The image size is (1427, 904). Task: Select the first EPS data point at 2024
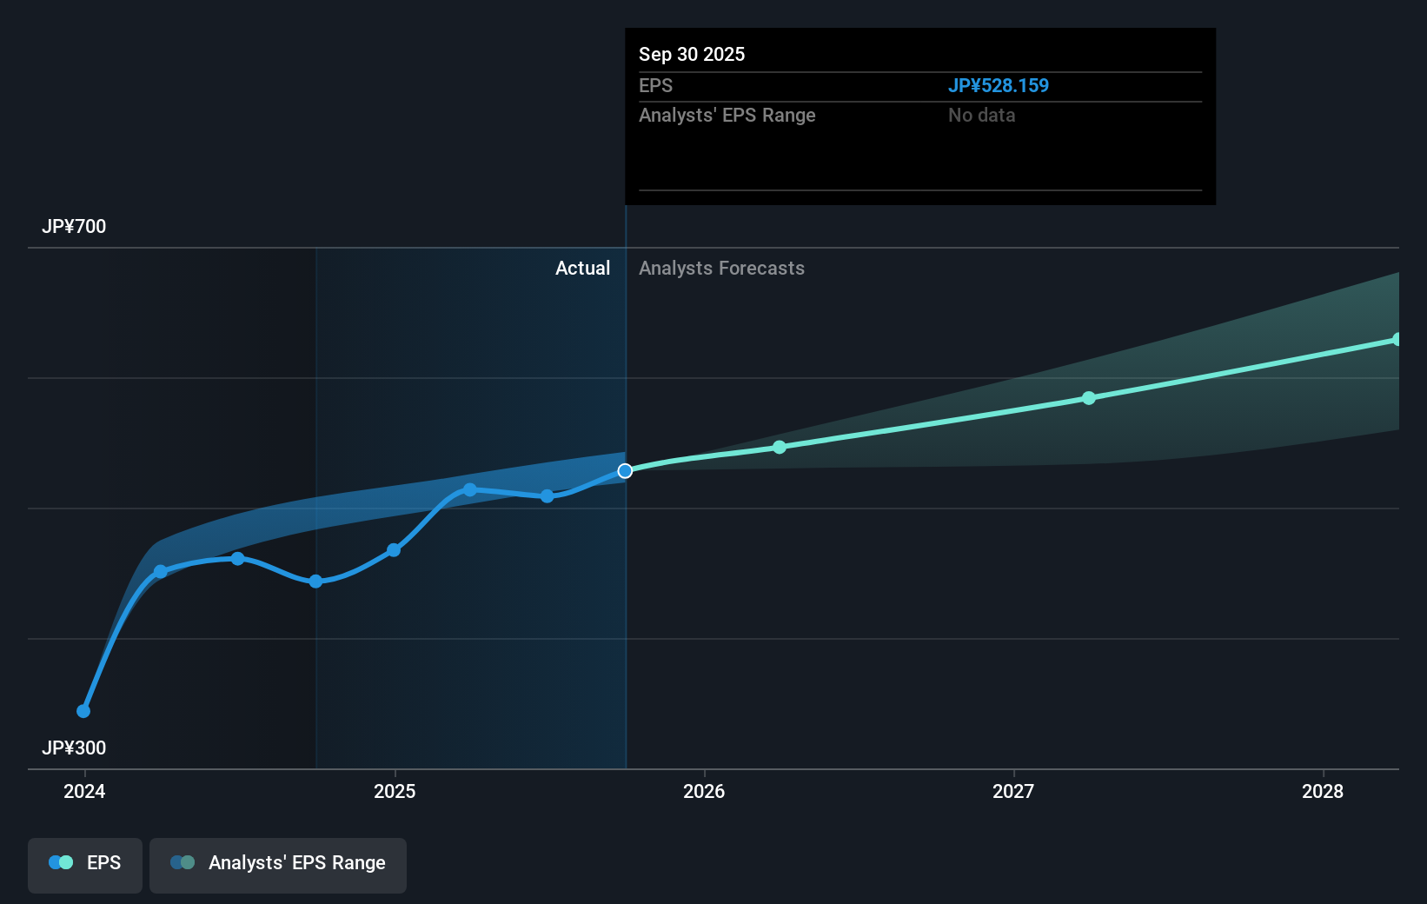[83, 711]
